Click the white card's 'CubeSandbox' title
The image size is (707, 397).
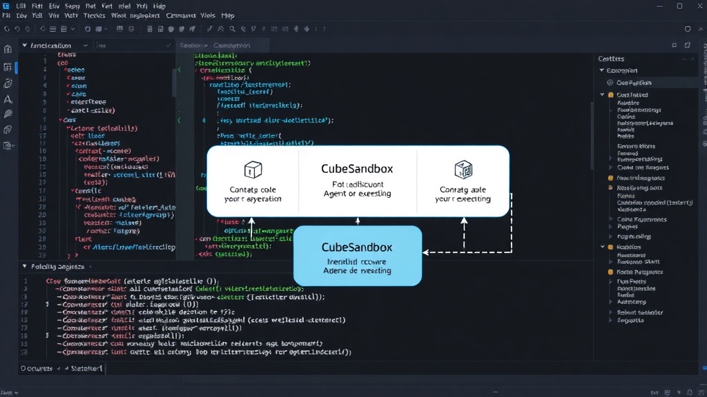pos(357,169)
